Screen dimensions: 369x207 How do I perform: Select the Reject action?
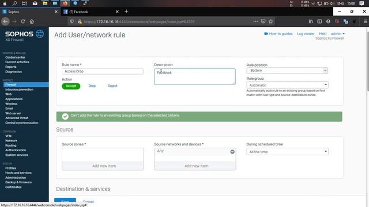pyautogui.click(x=112, y=86)
